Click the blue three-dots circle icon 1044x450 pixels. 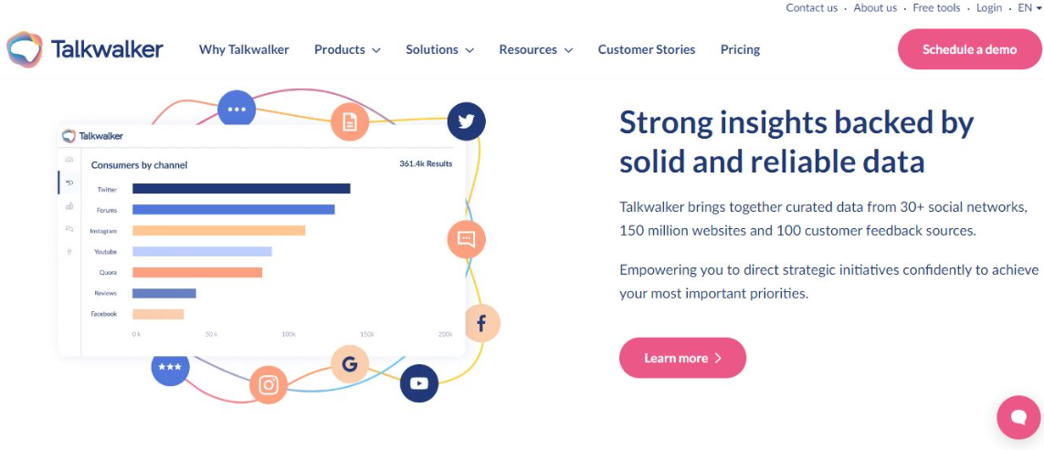237,110
